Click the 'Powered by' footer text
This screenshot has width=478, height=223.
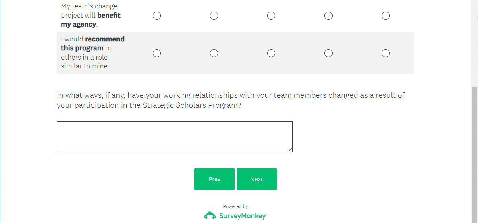[x=236, y=206]
